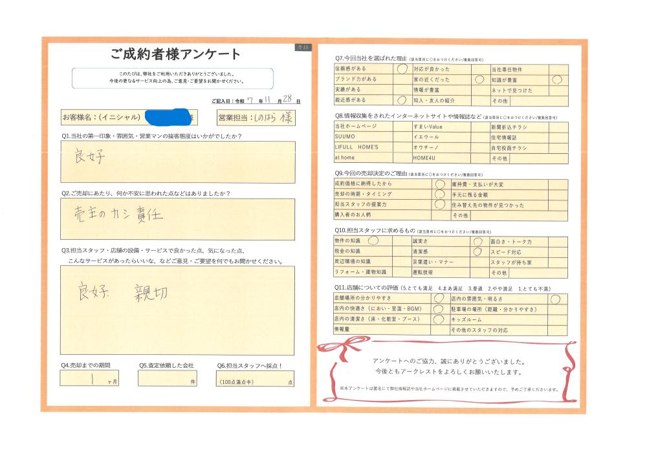Click the Q1 answer box containing 良好

(177, 162)
